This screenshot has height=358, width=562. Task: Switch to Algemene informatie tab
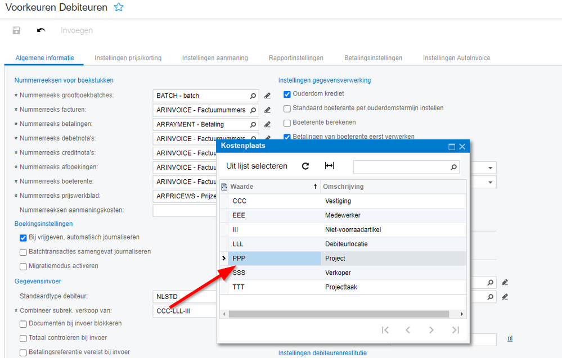[44, 58]
